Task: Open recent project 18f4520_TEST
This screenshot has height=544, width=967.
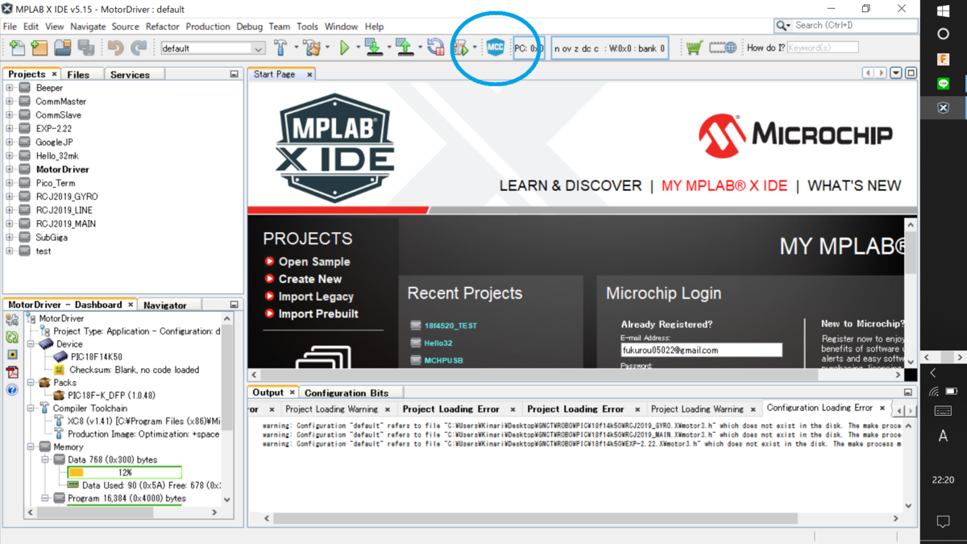Action: pos(450,326)
